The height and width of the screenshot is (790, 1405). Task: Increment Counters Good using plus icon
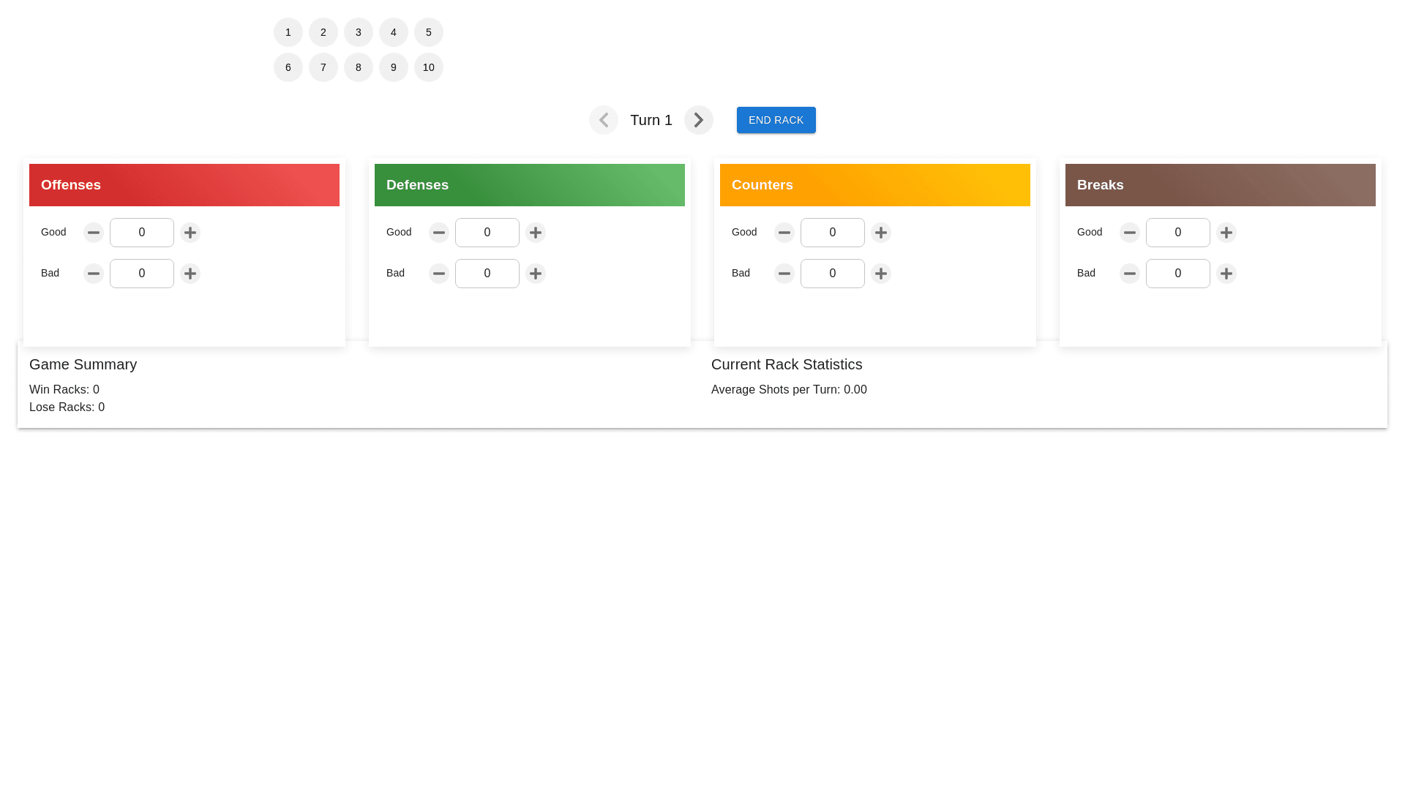(881, 233)
